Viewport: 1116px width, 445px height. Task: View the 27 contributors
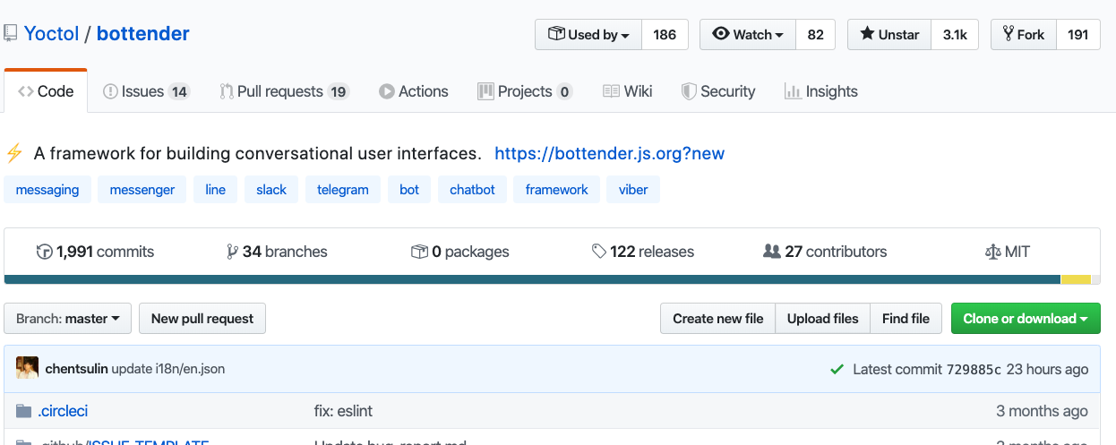[825, 252]
